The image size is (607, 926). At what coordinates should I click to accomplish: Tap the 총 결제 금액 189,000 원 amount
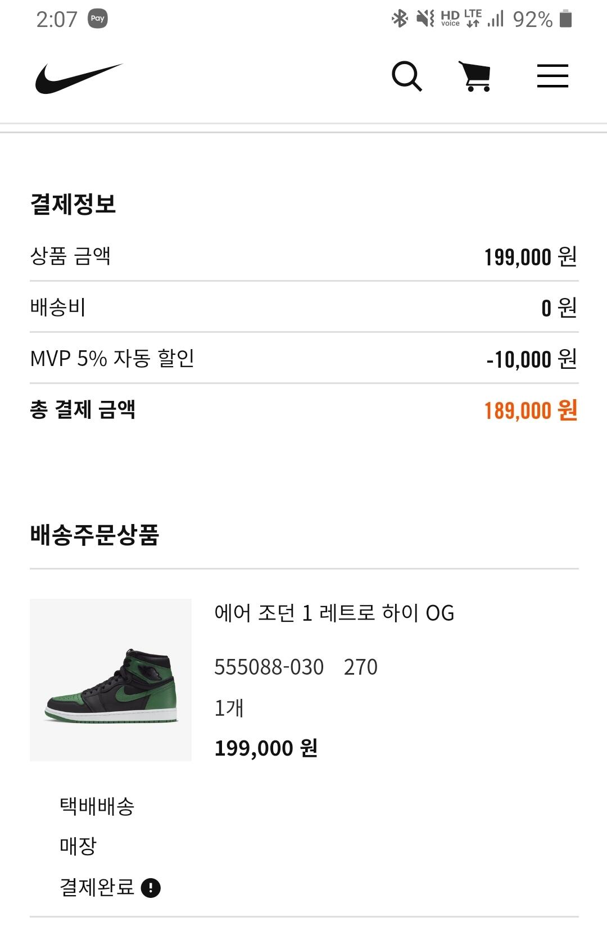[531, 410]
